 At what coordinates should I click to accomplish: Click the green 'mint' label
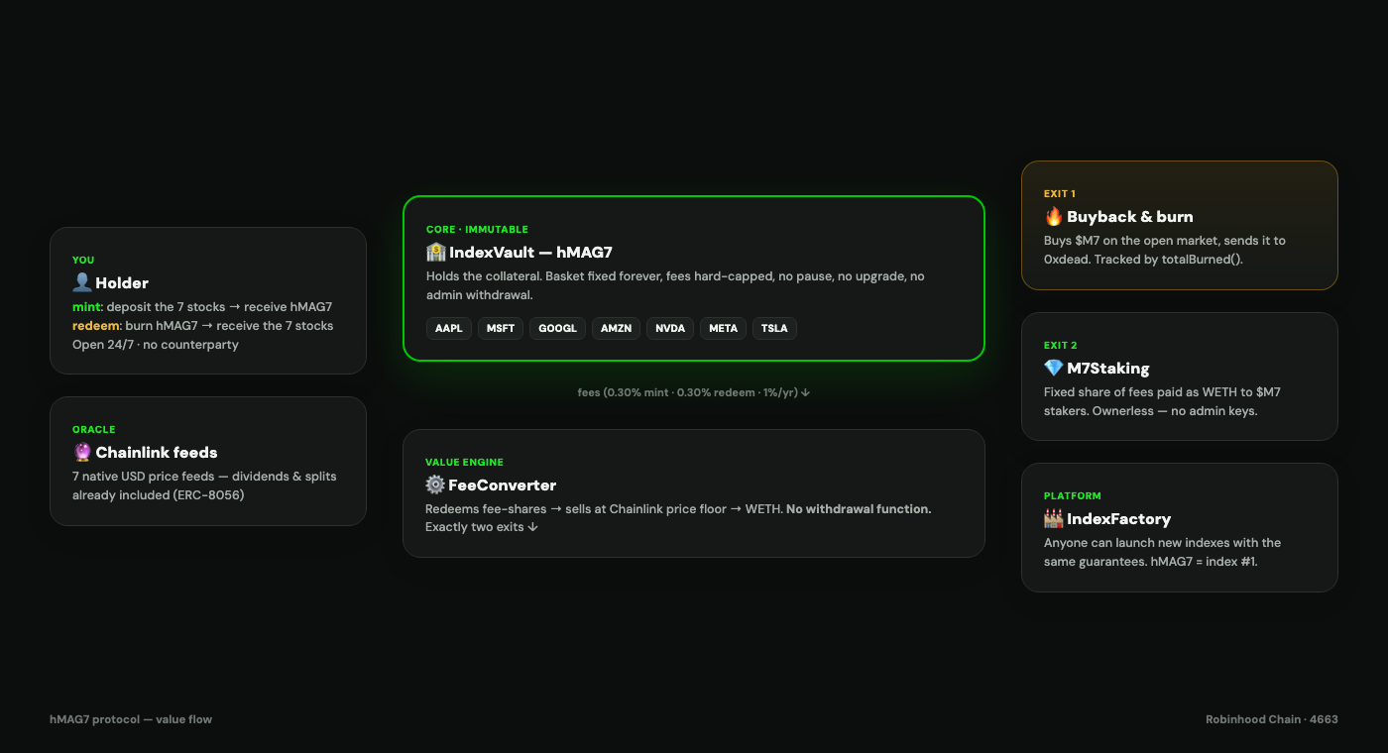tap(87, 307)
